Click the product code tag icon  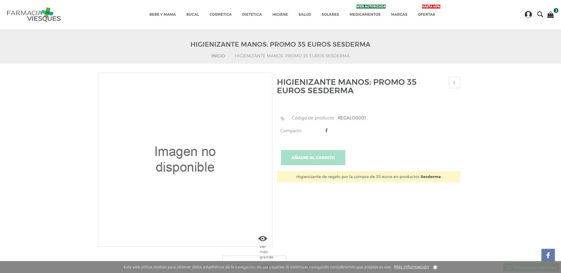tap(283, 118)
